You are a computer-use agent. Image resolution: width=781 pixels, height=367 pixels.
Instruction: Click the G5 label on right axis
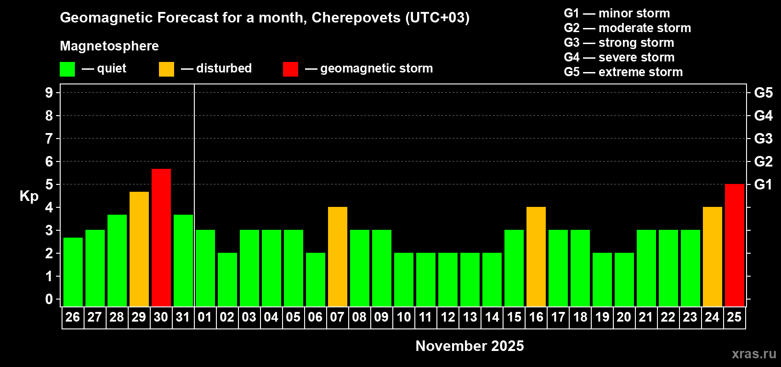pyautogui.click(x=763, y=93)
